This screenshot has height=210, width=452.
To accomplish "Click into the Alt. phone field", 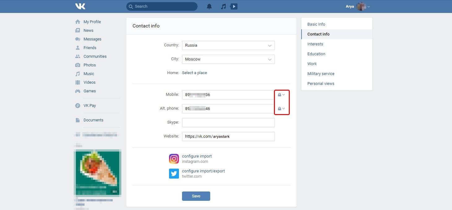I will coord(228,109).
